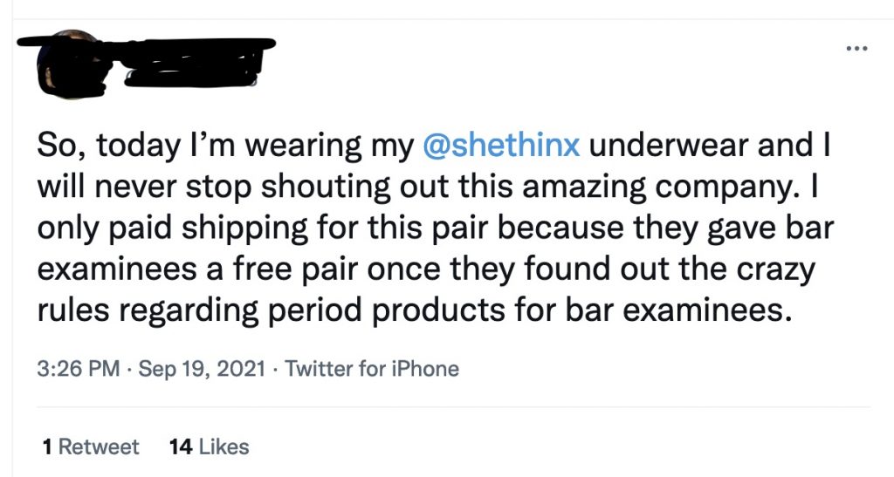Click the phrase crazy rules line ending
The height and width of the screenshot is (477, 894).
(x=775, y=269)
